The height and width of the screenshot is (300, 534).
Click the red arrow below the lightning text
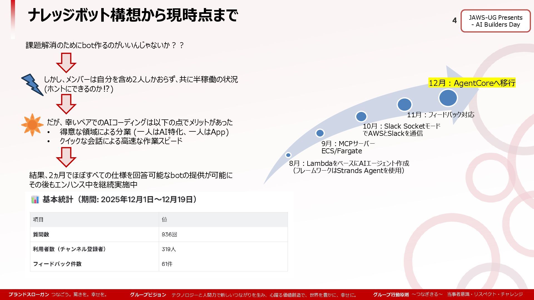coord(66,104)
